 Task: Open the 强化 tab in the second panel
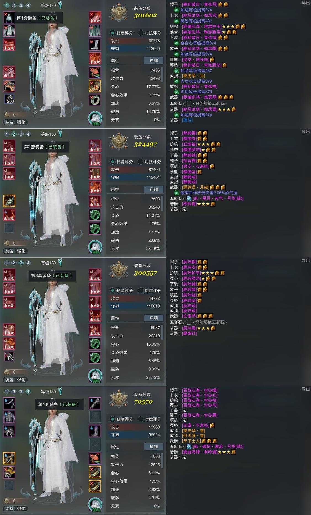[21, 251]
